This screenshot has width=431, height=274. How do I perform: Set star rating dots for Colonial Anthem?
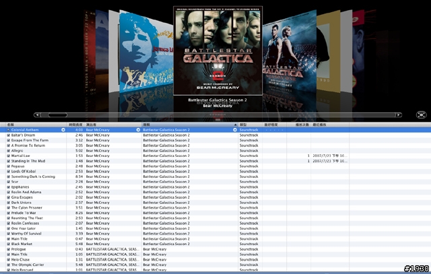(x=273, y=130)
